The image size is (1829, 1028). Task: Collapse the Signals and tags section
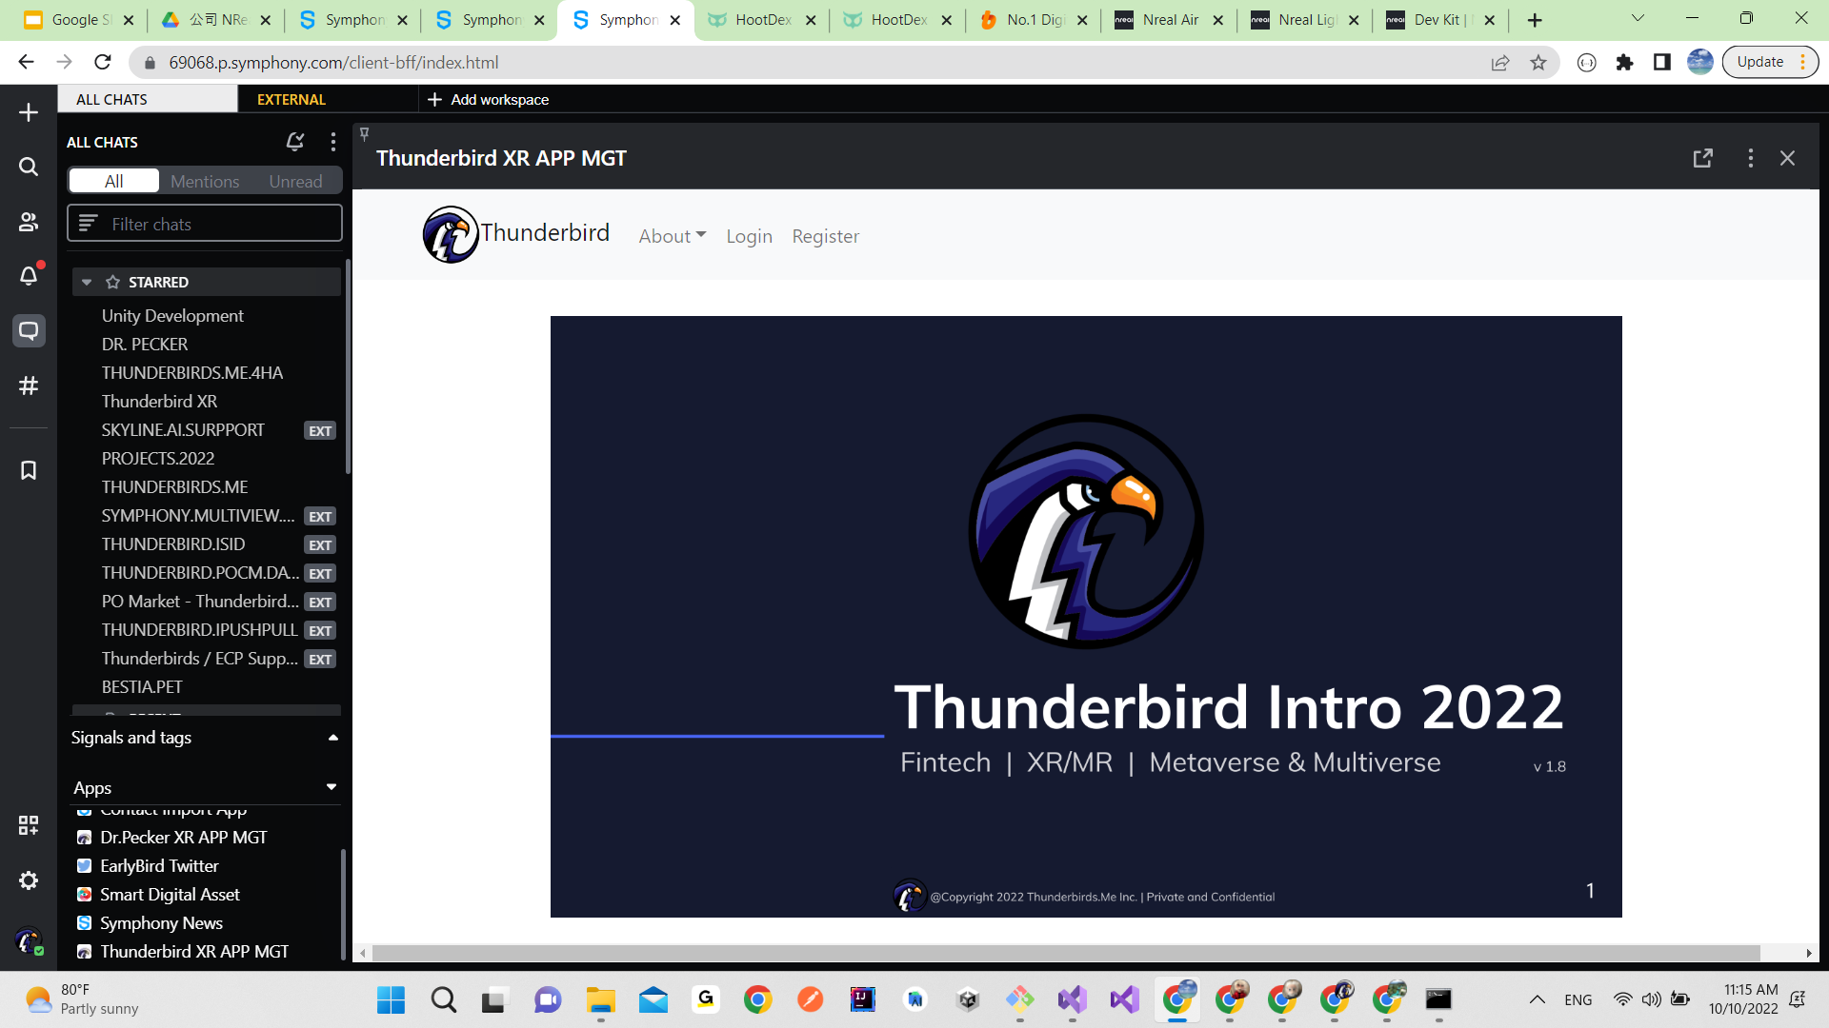coord(332,738)
